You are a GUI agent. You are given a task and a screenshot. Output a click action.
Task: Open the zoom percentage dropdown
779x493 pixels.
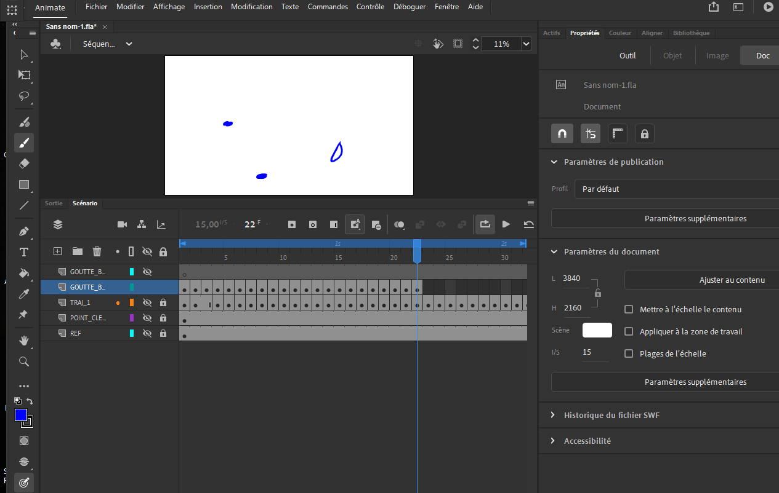click(x=526, y=44)
